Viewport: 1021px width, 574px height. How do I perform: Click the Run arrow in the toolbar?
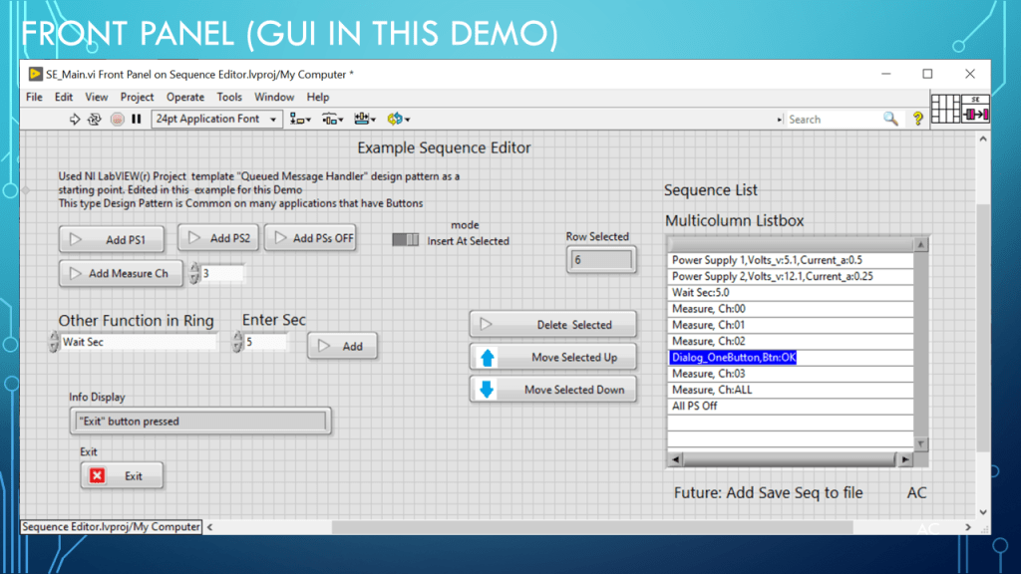(x=75, y=119)
